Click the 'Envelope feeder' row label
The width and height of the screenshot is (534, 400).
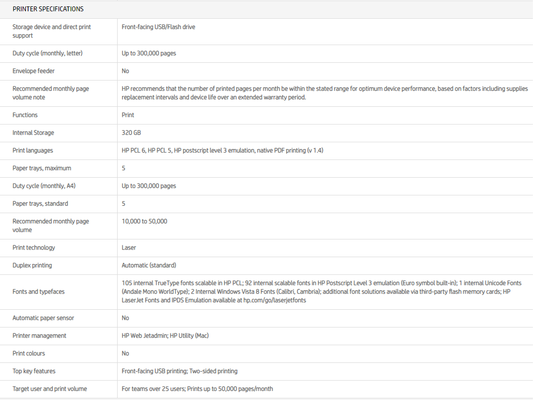tap(33, 71)
